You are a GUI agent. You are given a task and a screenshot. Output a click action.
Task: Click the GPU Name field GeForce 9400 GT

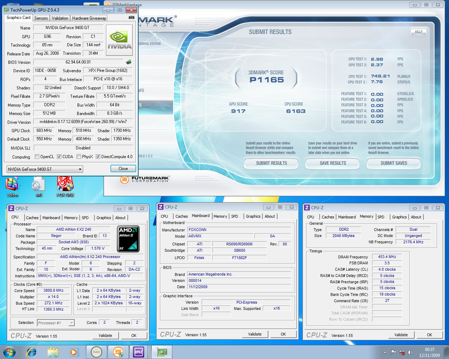tap(68, 28)
